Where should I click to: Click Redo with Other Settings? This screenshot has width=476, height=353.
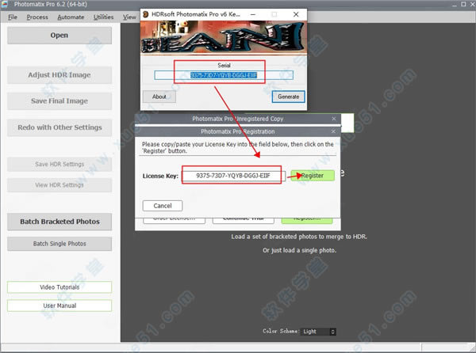point(59,127)
